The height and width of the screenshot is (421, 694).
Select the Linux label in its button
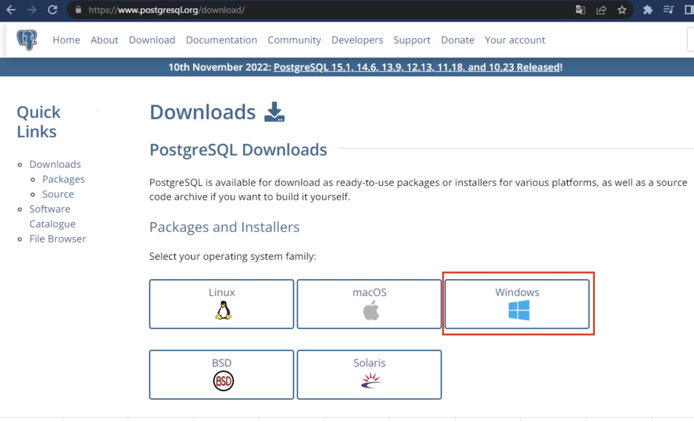click(222, 292)
